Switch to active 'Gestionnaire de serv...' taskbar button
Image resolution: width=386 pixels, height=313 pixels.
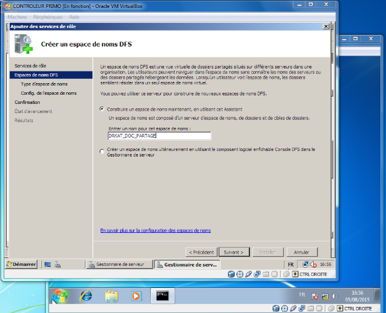pos(187,265)
